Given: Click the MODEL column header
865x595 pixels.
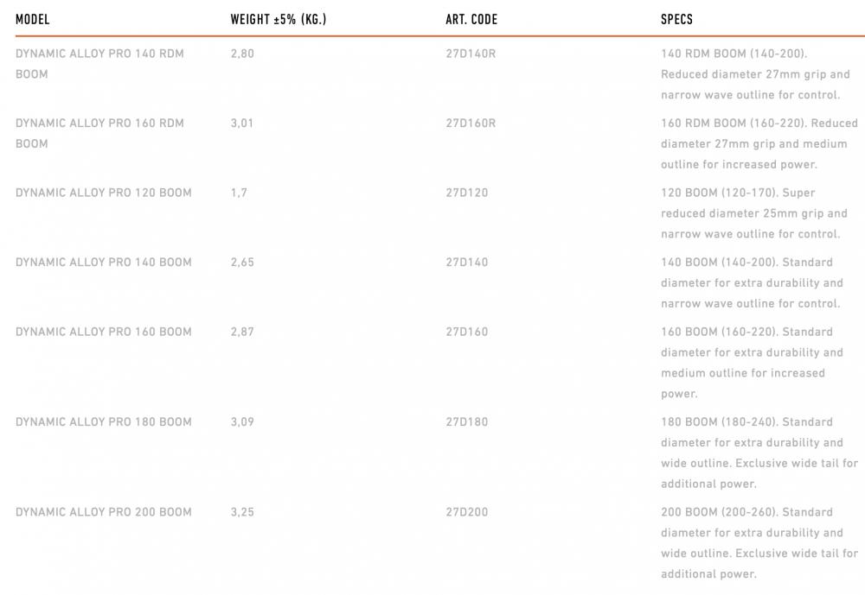Looking at the screenshot, I should 32,19.
